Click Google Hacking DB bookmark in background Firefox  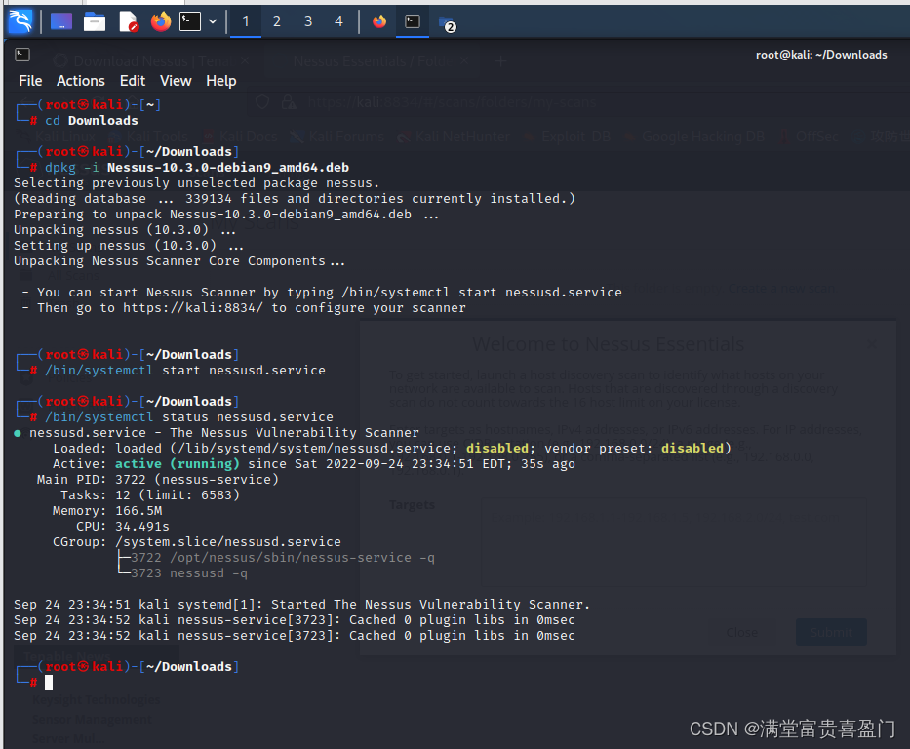(x=694, y=137)
